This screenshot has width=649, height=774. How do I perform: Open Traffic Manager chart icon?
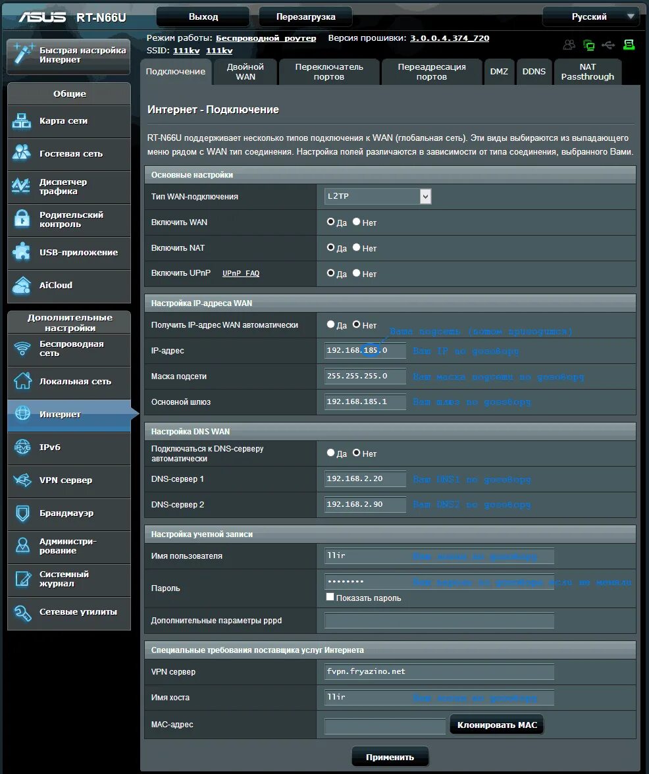(21, 186)
